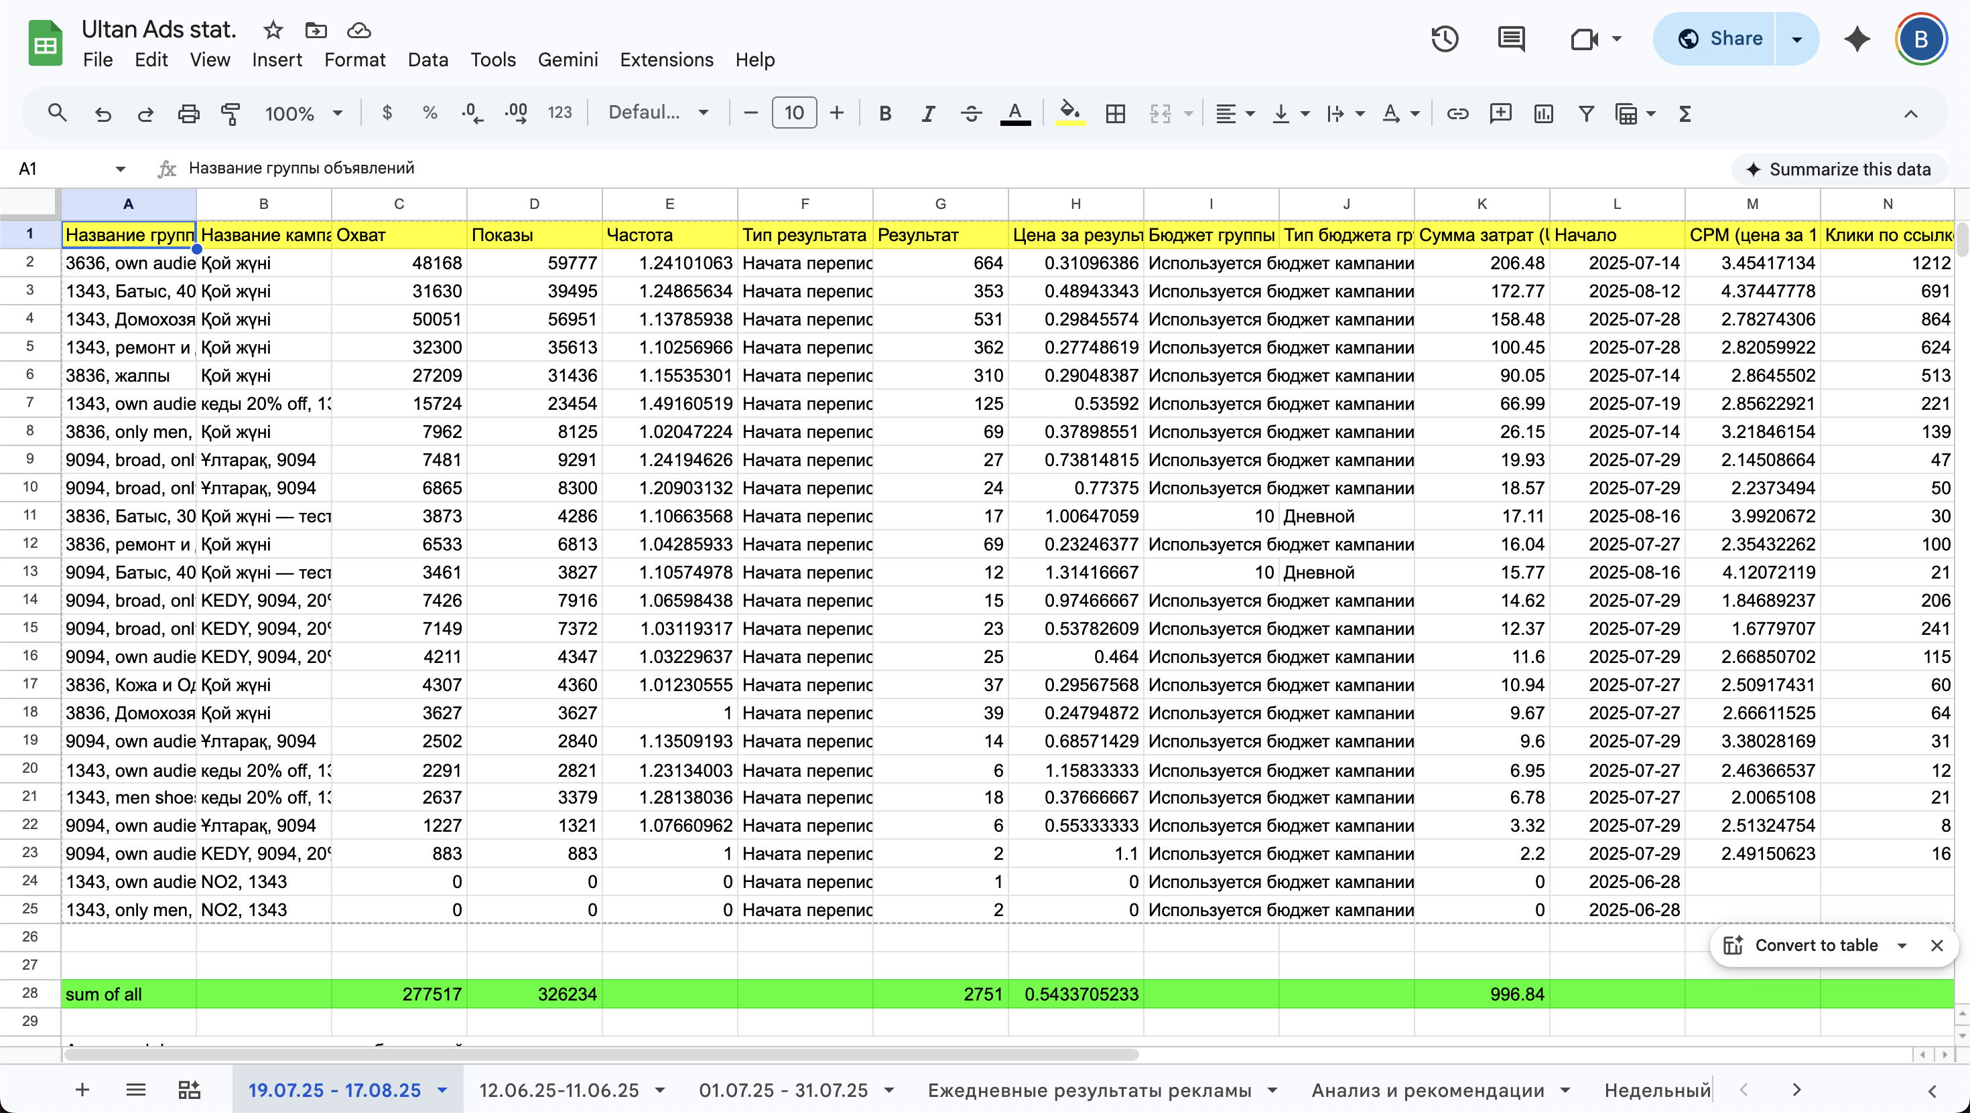The image size is (1970, 1113).
Task: Open the Default font dropdown
Action: click(x=658, y=113)
